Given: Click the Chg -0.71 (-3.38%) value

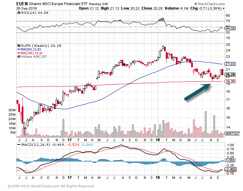Looking at the screenshot, I should point(206,8).
